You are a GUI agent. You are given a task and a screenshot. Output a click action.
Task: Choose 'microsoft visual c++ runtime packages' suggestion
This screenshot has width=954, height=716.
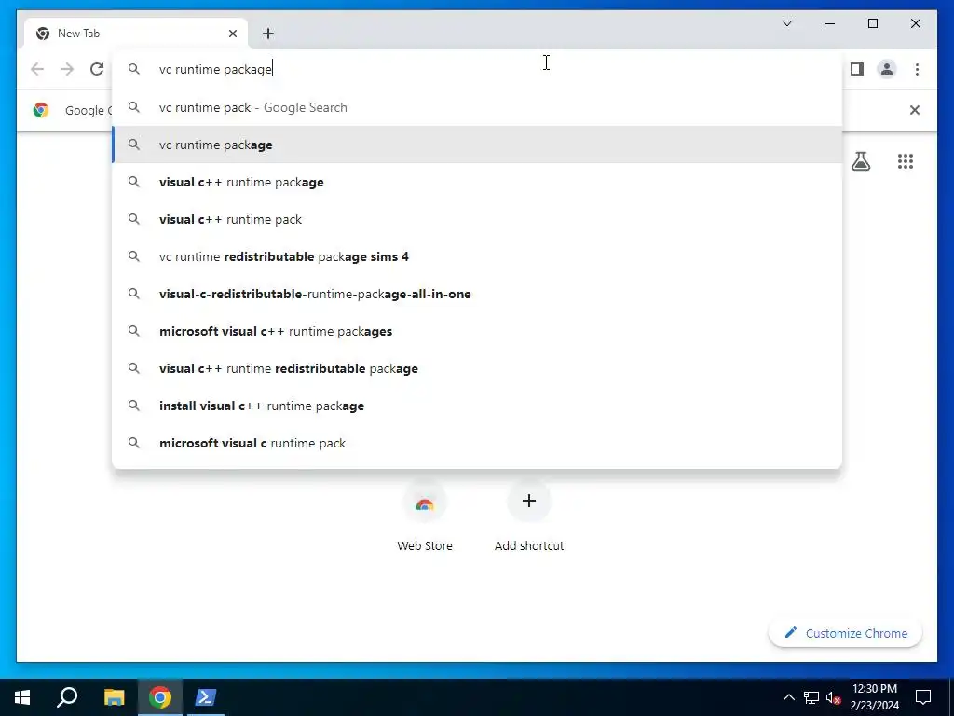477,331
